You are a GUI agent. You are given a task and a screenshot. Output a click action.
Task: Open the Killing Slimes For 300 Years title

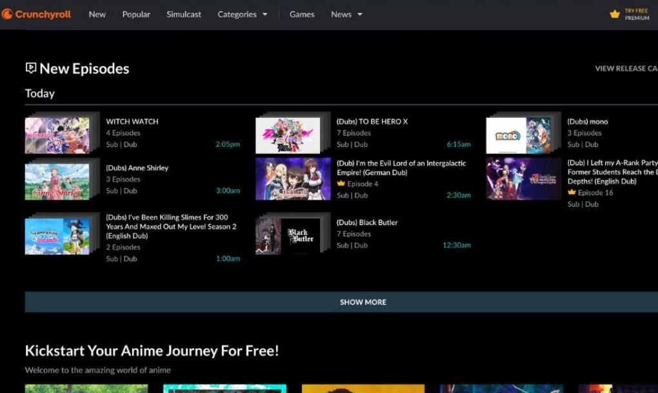171,226
